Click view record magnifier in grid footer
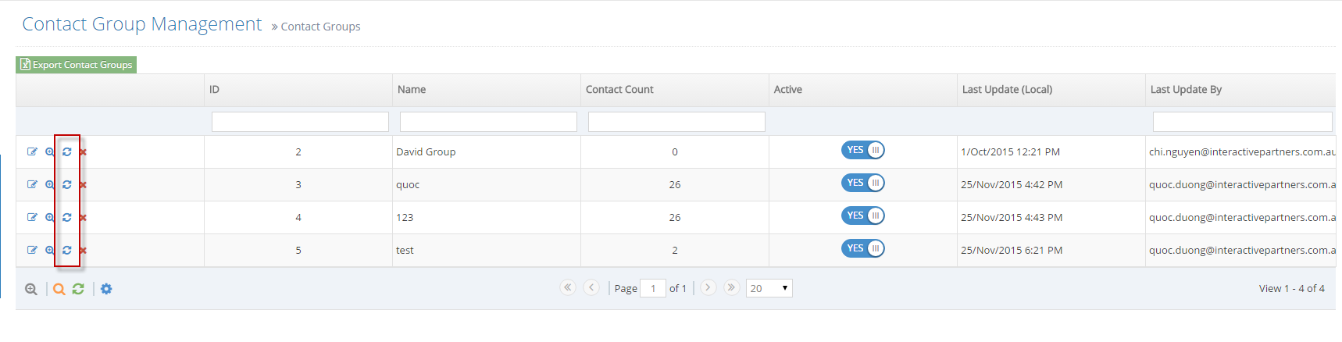1342x342 pixels. click(31, 289)
